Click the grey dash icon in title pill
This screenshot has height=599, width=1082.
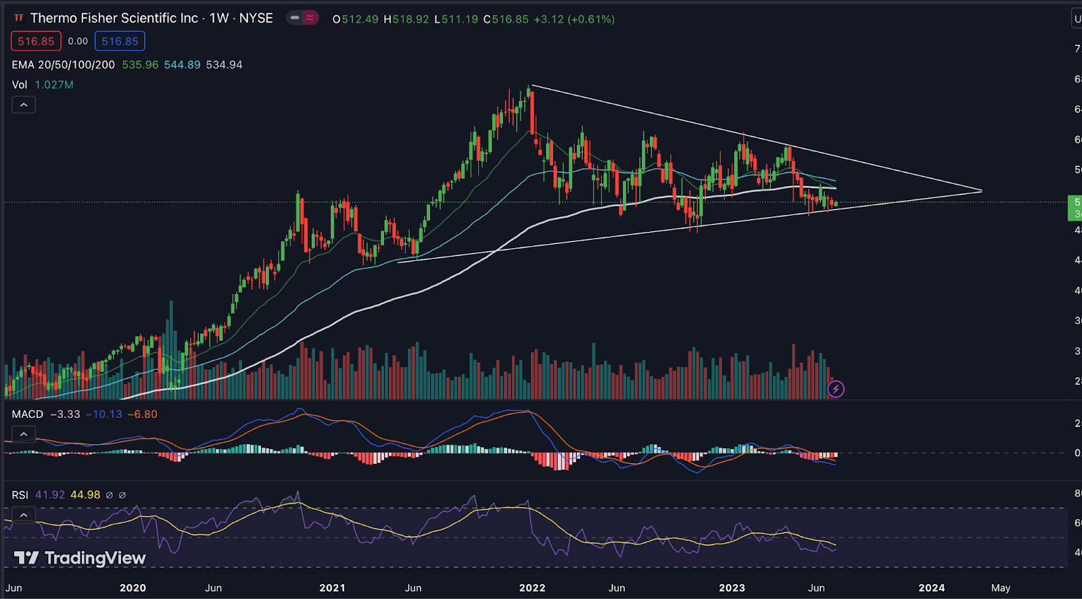295,18
